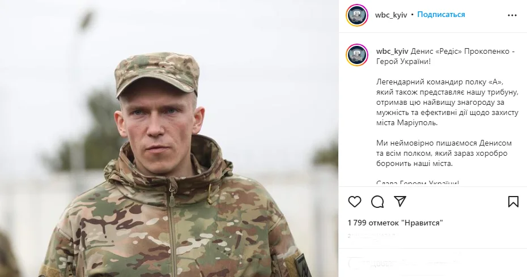
Task: Click the caption text about Маріуполь
Action: (x=407, y=123)
